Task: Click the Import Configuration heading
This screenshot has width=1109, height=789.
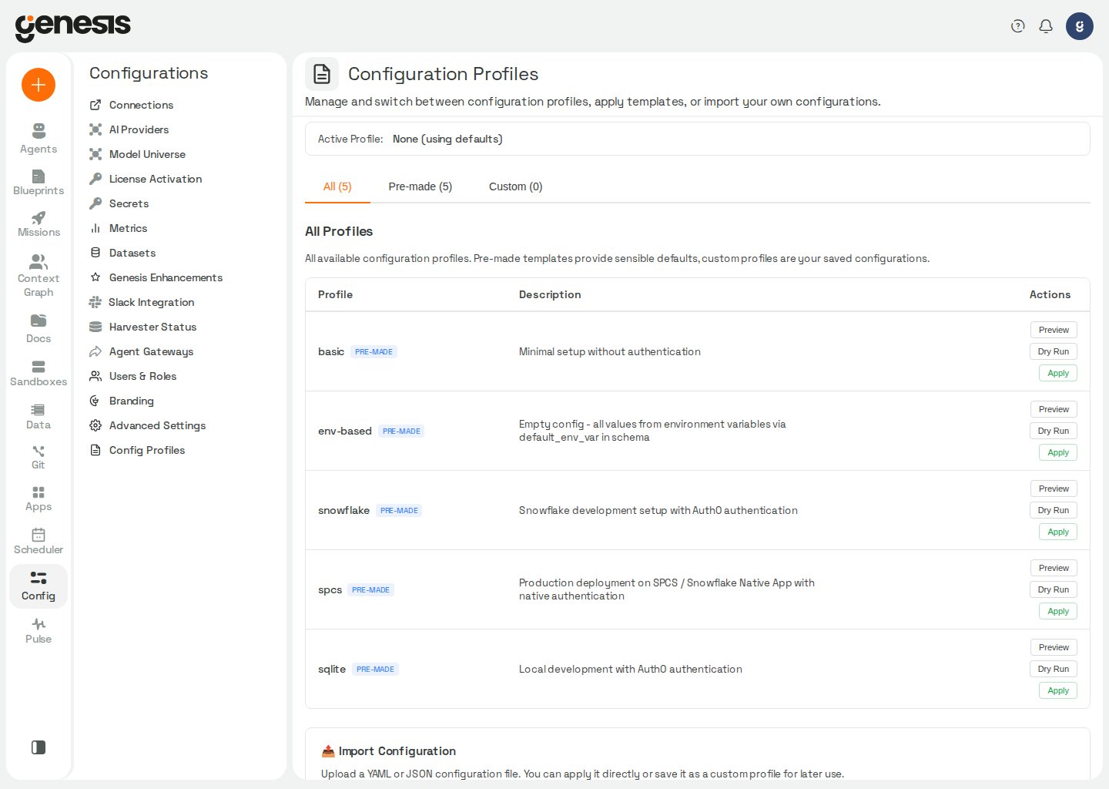Action: (x=397, y=751)
